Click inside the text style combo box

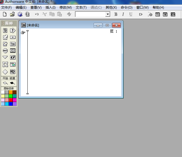tap(90, 14)
